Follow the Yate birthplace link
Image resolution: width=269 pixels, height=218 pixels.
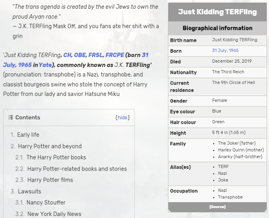(x=45, y=65)
